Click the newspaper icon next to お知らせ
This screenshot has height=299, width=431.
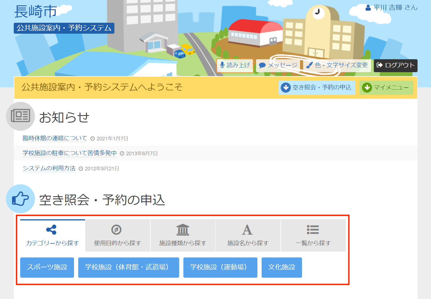20,116
